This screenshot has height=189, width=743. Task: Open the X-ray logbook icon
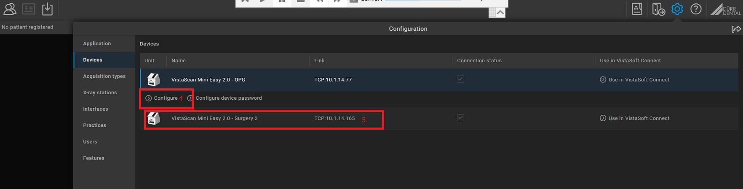[x=637, y=9]
